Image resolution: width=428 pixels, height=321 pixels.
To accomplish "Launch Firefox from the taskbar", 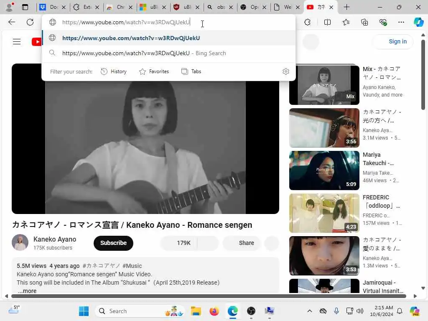I will 214,311.
